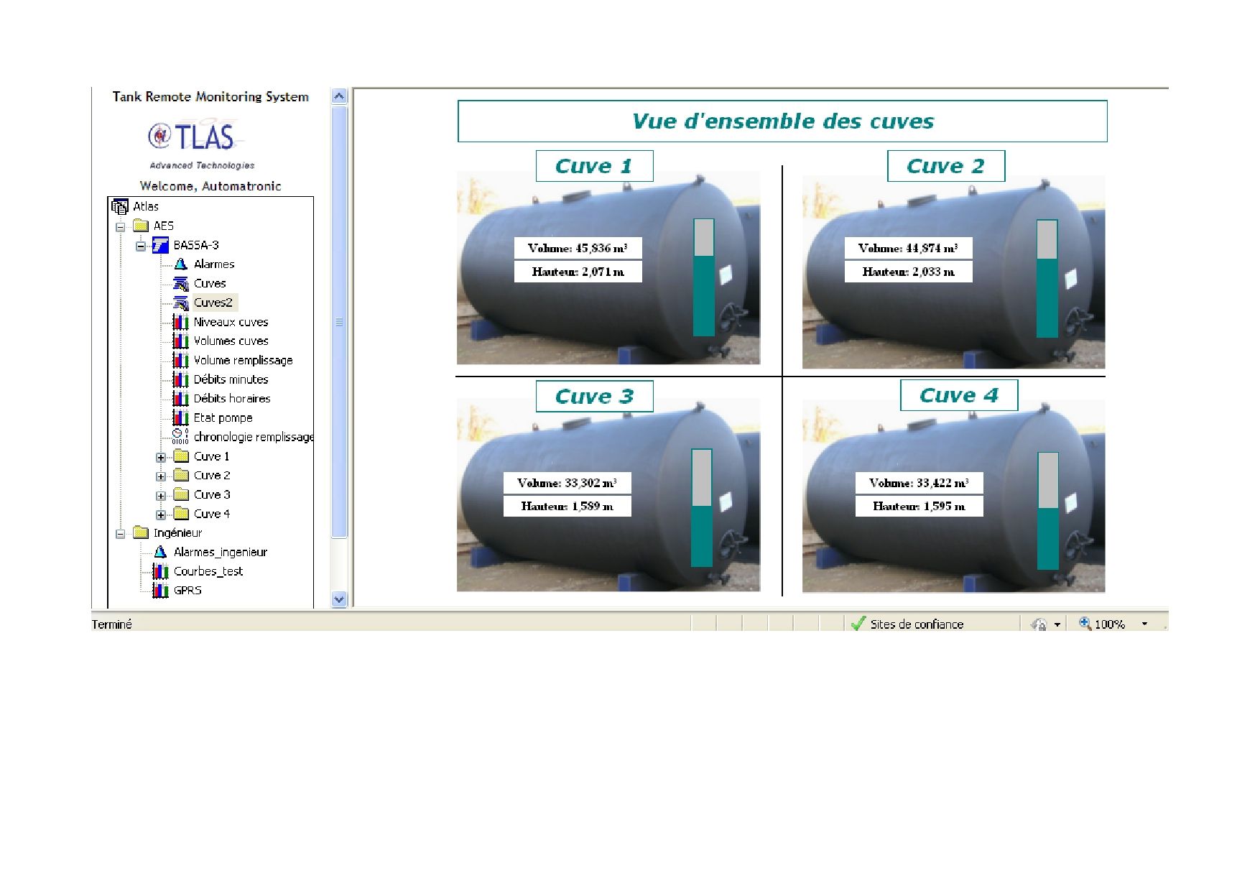Click the Cuves synoptic icon

coord(181,284)
